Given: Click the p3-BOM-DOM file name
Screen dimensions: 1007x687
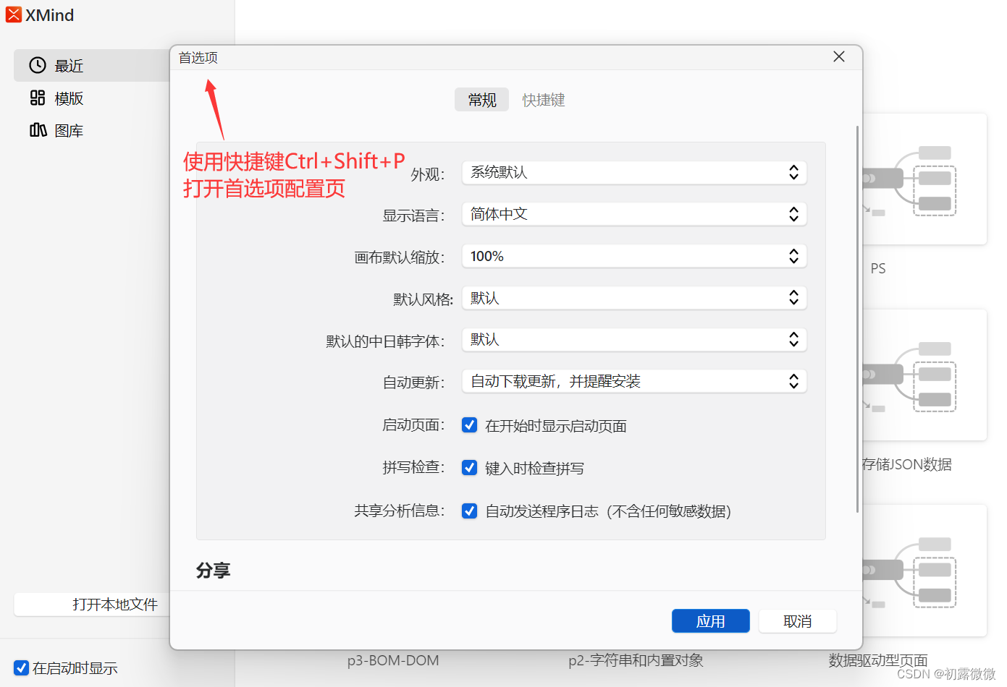Looking at the screenshot, I should pyautogui.click(x=393, y=660).
